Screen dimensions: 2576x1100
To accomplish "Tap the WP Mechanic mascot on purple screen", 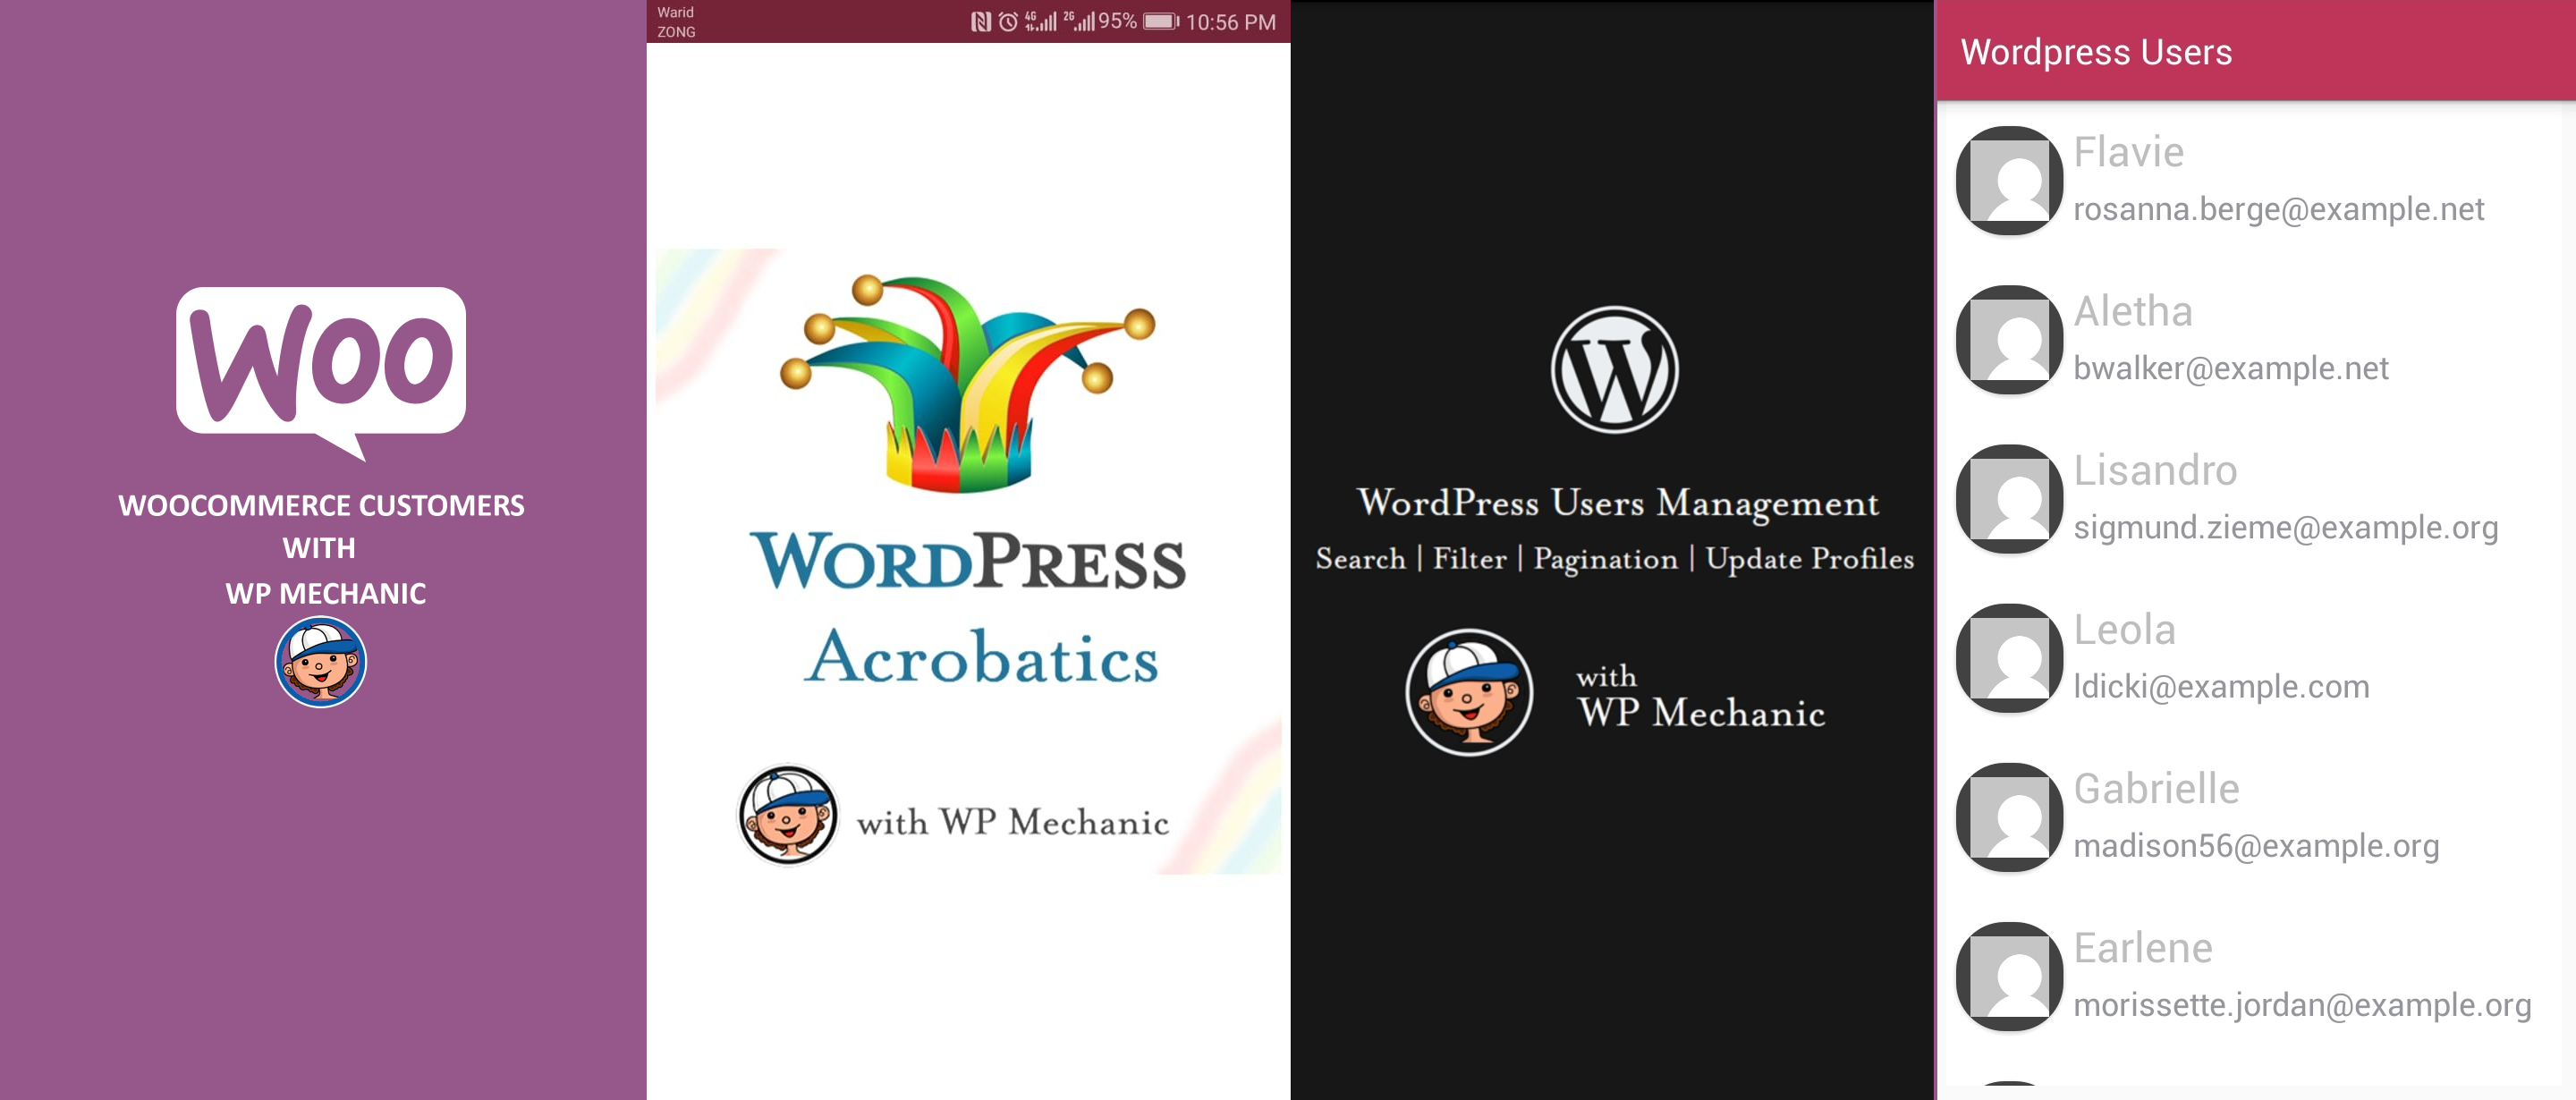I will click(x=320, y=662).
